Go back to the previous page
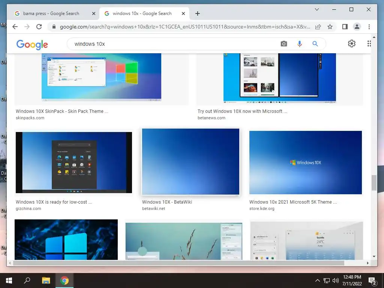The width and height of the screenshot is (384, 288). click(x=15, y=27)
